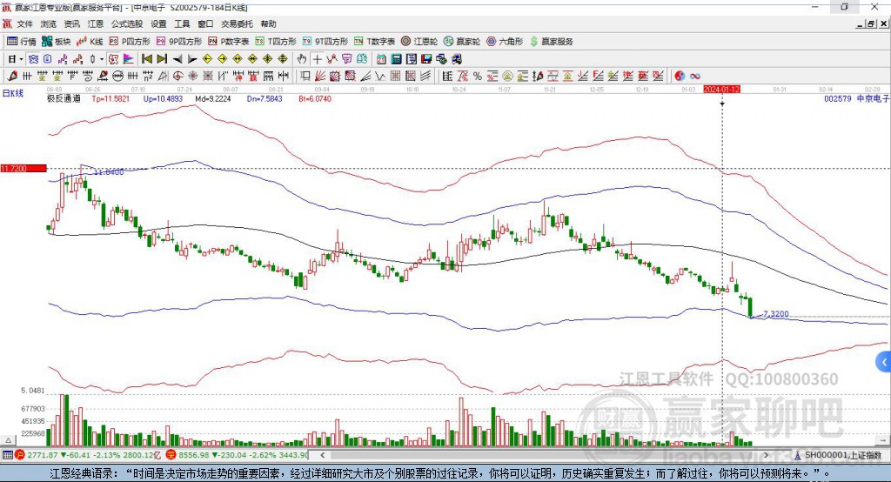Jump to last bar icon

162,59
